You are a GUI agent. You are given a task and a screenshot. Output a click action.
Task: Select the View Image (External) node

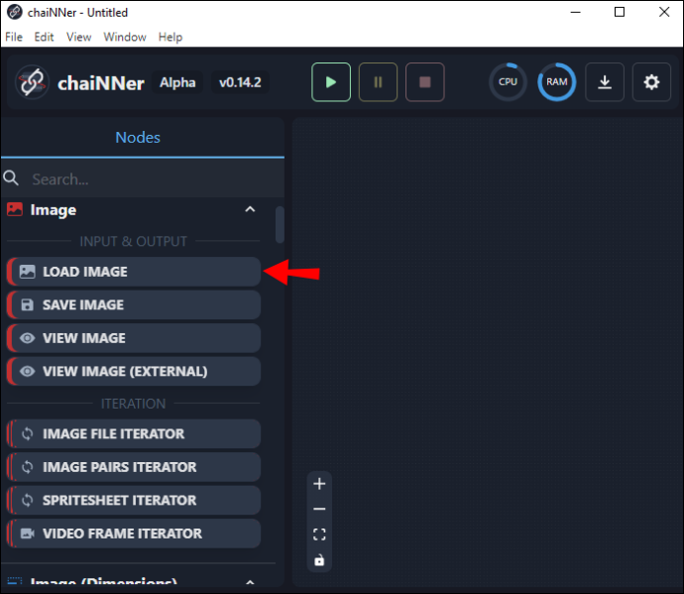coord(134,371)
